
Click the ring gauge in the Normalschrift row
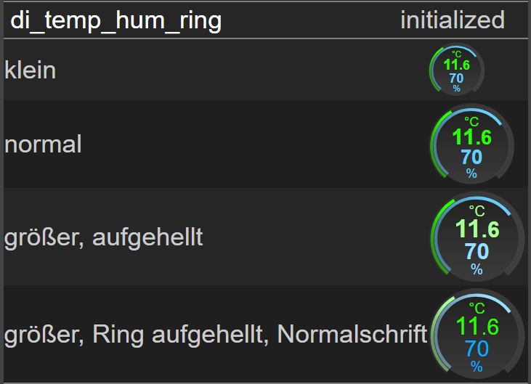(x=477, y=334)
